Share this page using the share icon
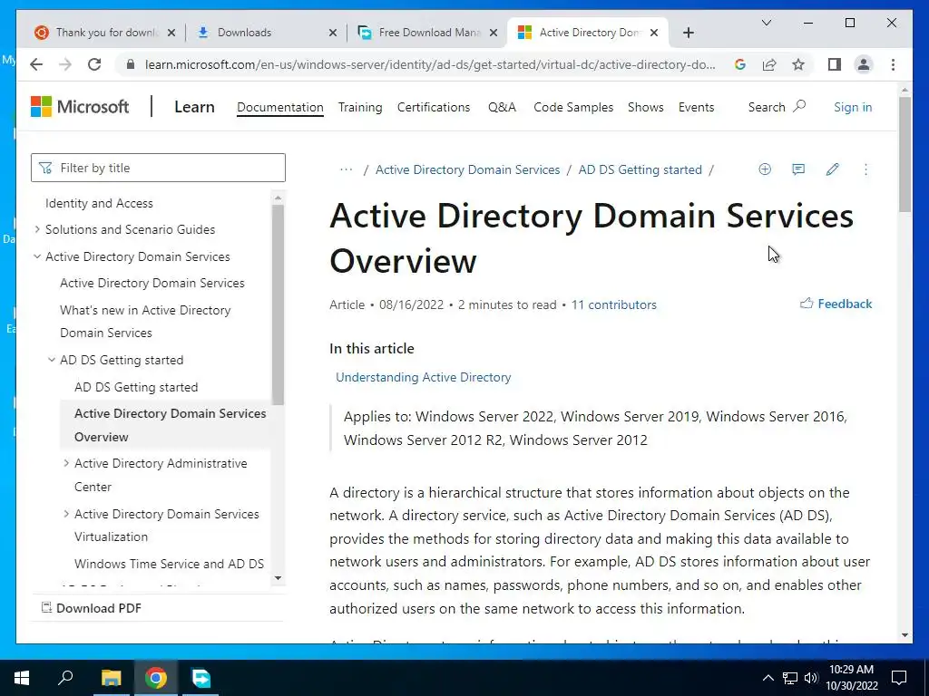The image size is (929, 696). 769,64
